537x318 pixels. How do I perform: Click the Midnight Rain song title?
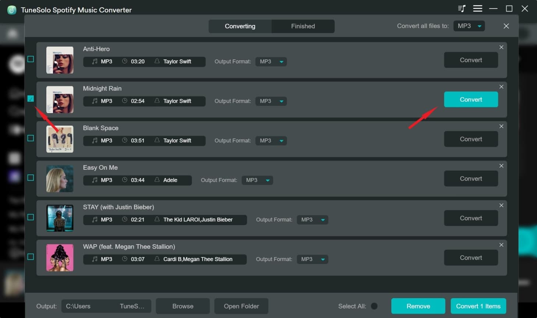pos(102,88)
